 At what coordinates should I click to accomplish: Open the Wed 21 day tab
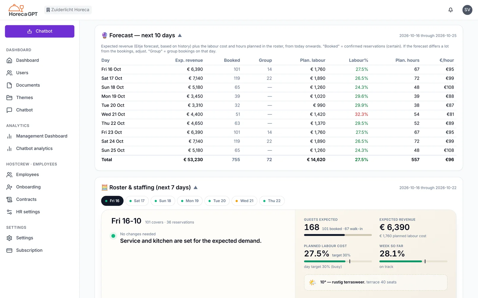coord(244,201)
